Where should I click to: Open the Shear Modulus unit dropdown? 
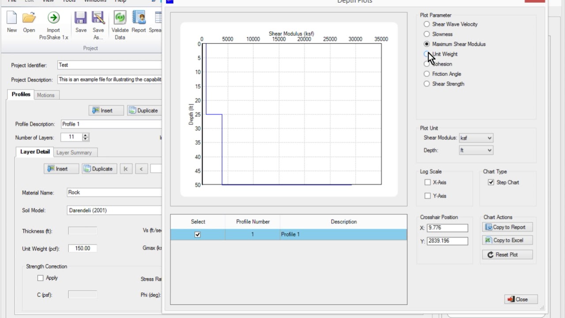point(476,138)
